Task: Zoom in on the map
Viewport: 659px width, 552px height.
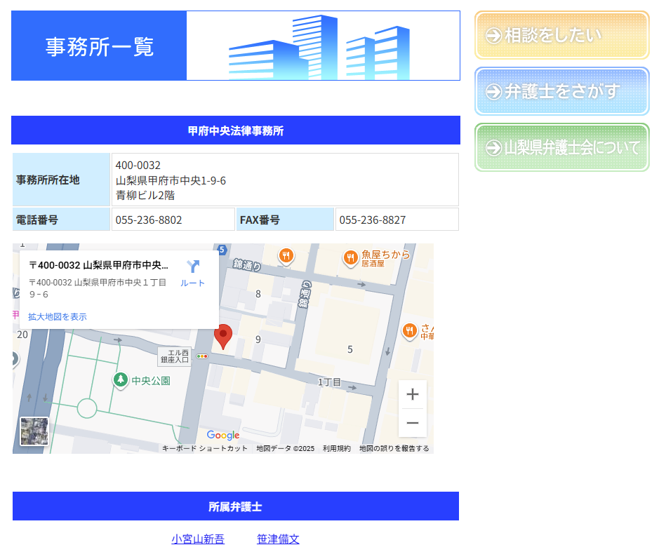Action: [x=413, y=394]
